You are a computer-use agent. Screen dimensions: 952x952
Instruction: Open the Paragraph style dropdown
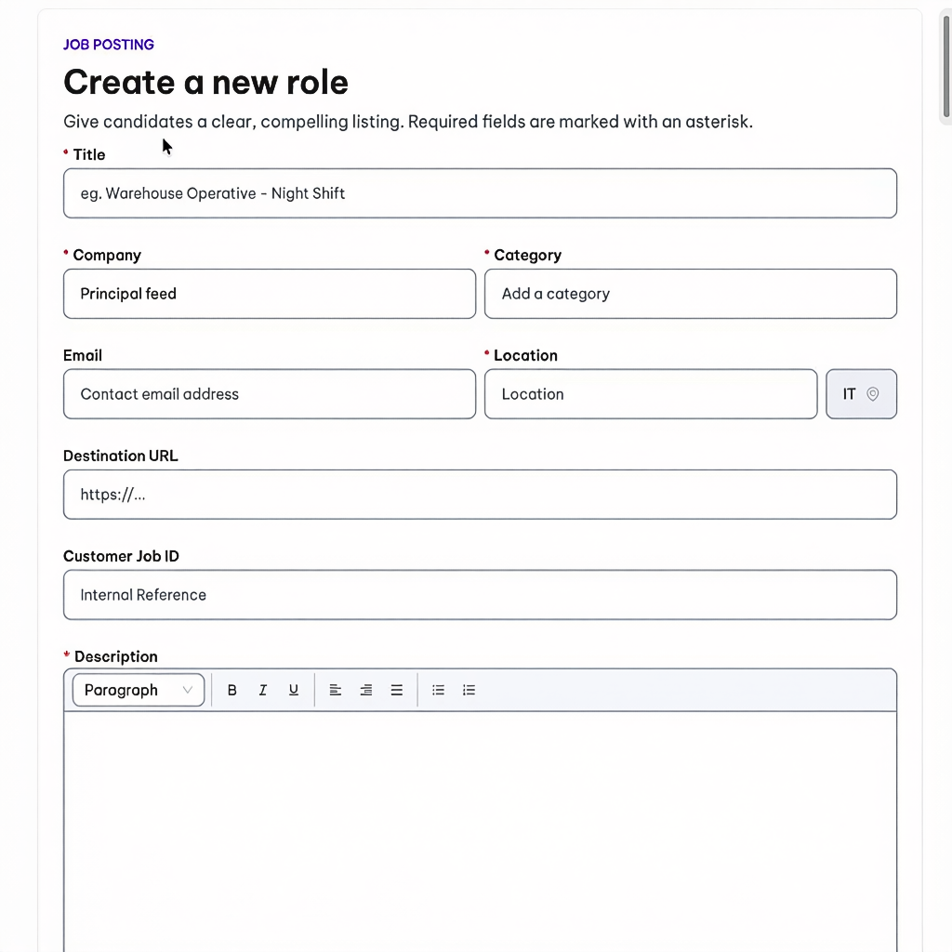pyautogui.click(x=139, y=691)
